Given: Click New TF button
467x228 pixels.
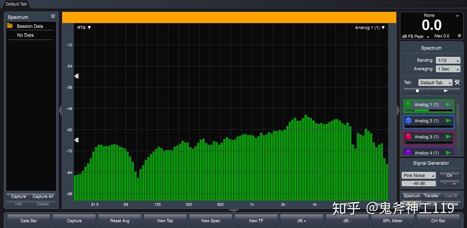Looking at the screenshot, I should [x=256, y=221].
